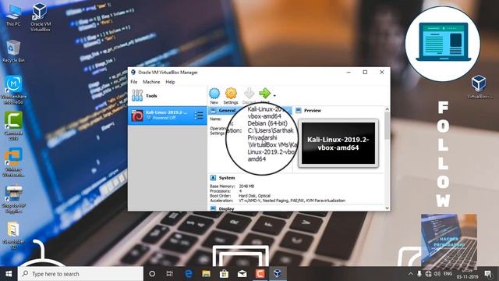499x281 pixels.
Task: Select the Recycle Bin desktop icon
Action: click(x=13, y=51)
